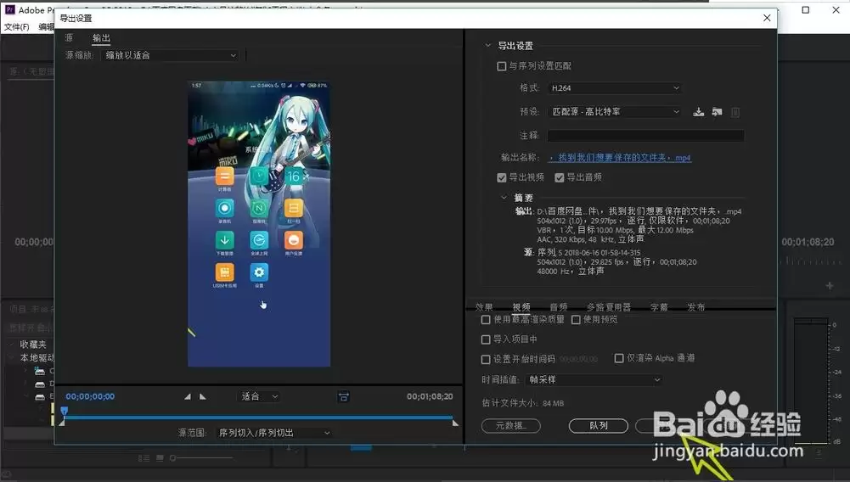850x482 pixels.
Task: Toggle the 导出音频 checkbox
Action: (x=560, y=177)
